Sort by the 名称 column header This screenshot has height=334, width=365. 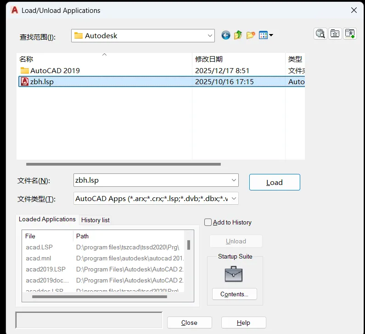click(104, 59)
